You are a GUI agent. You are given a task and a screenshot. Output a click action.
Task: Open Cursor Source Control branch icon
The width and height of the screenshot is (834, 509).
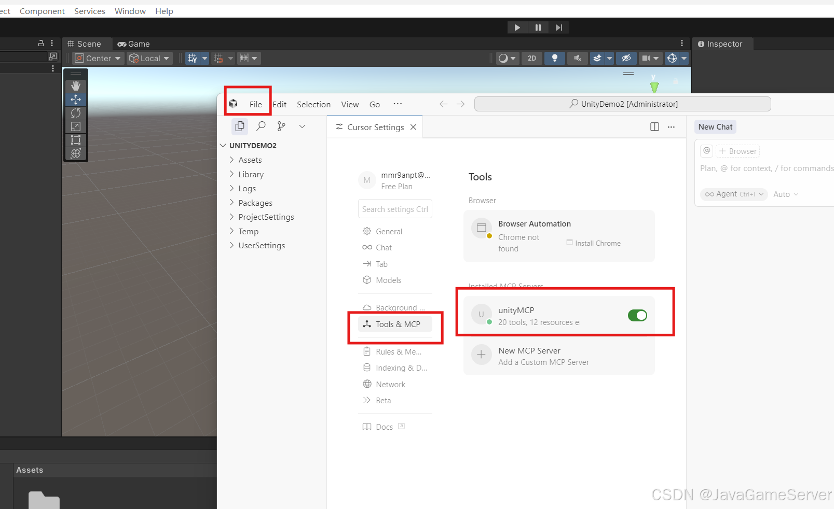[x=281, y=126]
